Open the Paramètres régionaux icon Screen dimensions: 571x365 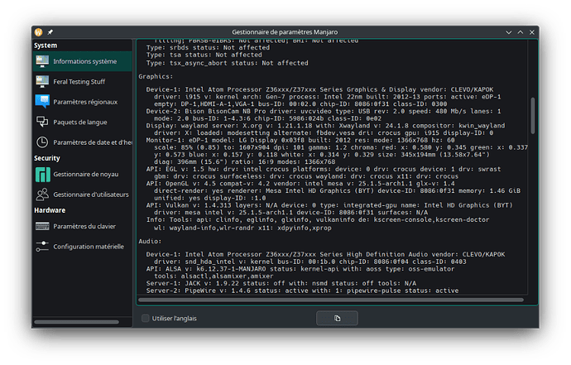coord(42,102)
